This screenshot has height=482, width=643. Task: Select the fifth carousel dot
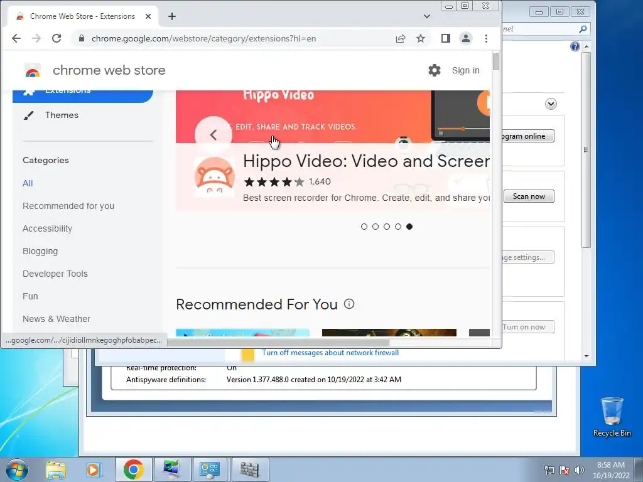409,227
